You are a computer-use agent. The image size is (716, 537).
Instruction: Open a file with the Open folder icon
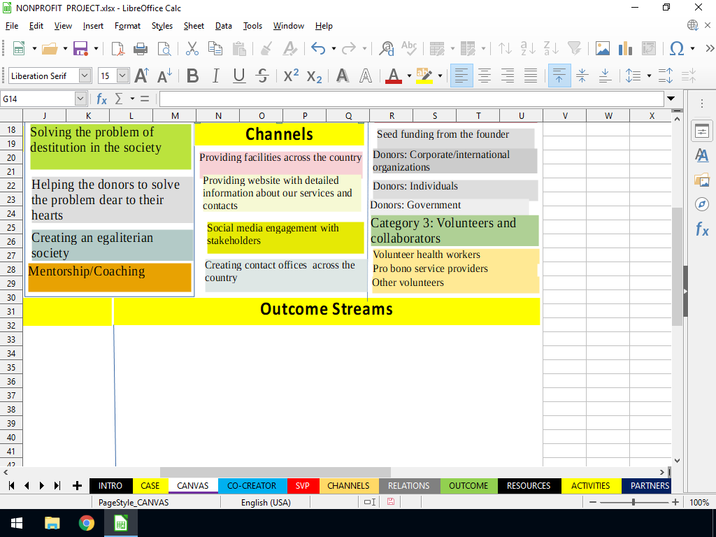tap(50, 48)
